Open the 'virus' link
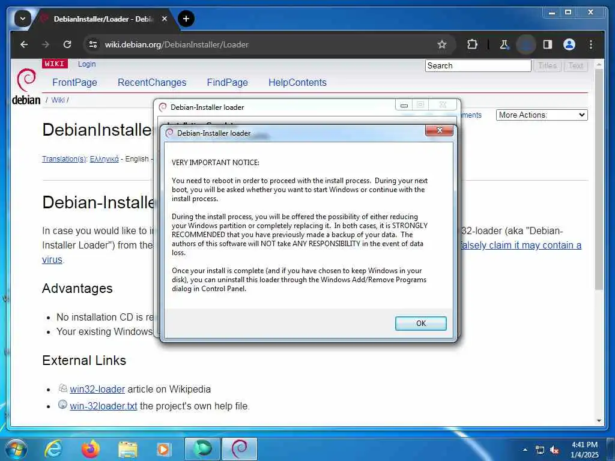Viewport: 615px width, 461px height. tap(52, 259)
